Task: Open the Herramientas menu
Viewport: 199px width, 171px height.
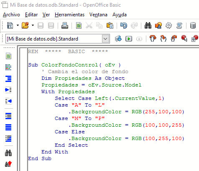Action: tap(69, 15)
